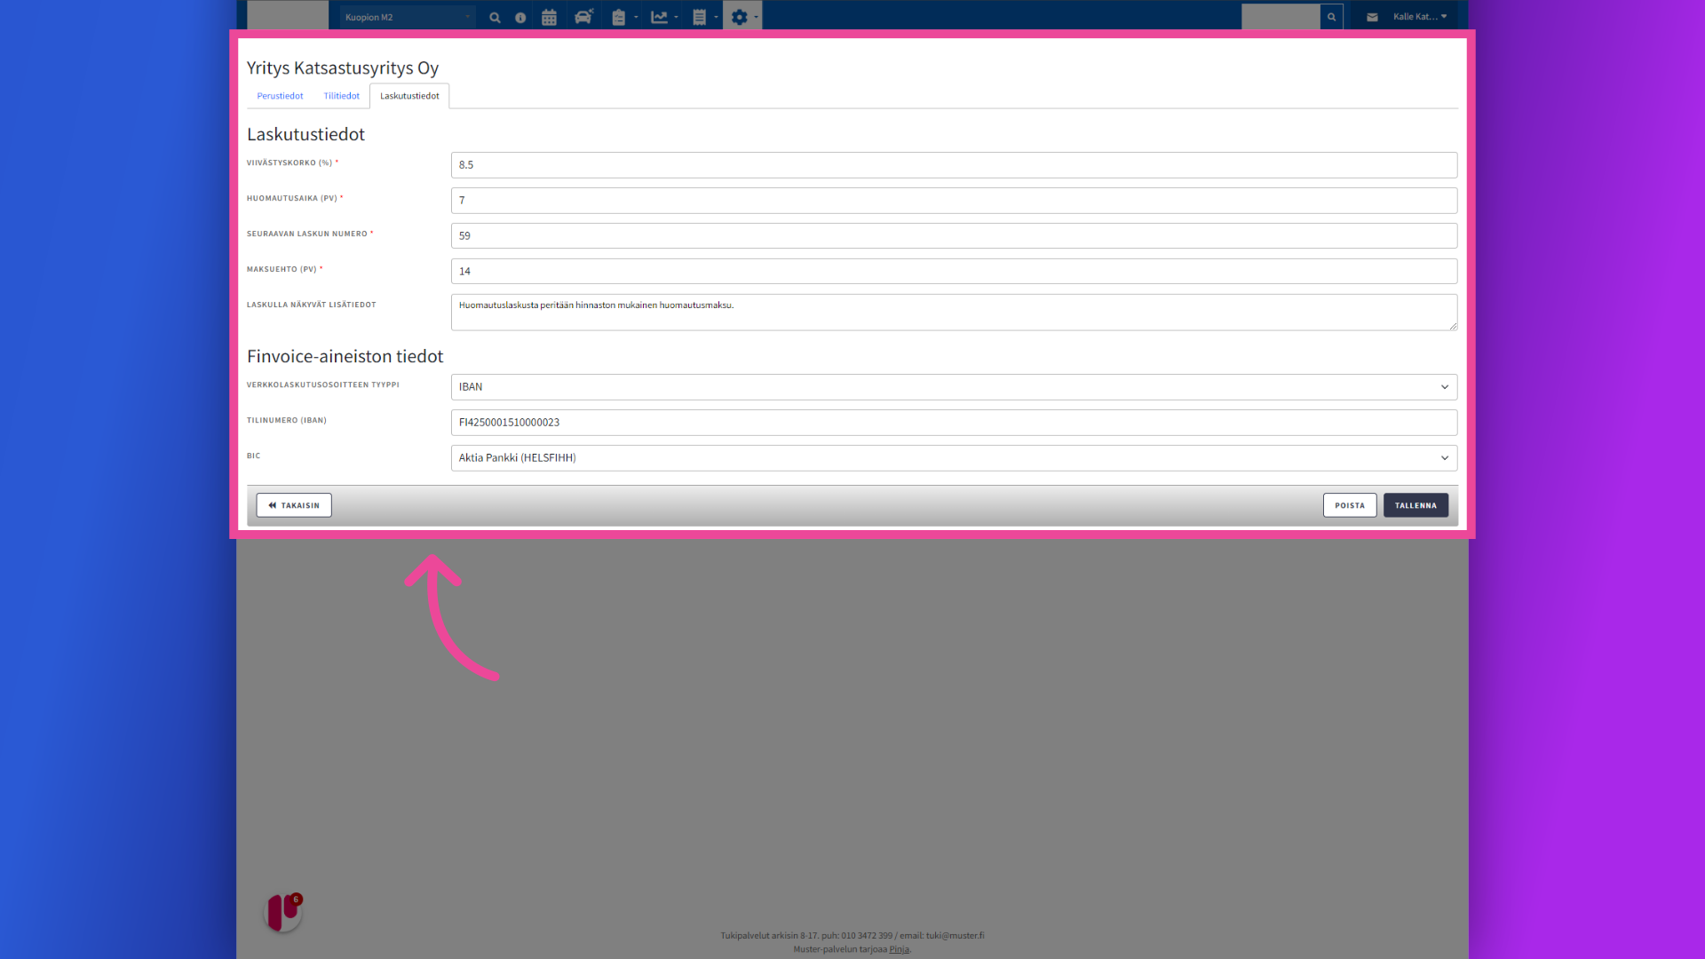Viewport: 1705px width, 959px height.
Task: Switch to the Perustiedot tab
Action: (x=280, y=96)
